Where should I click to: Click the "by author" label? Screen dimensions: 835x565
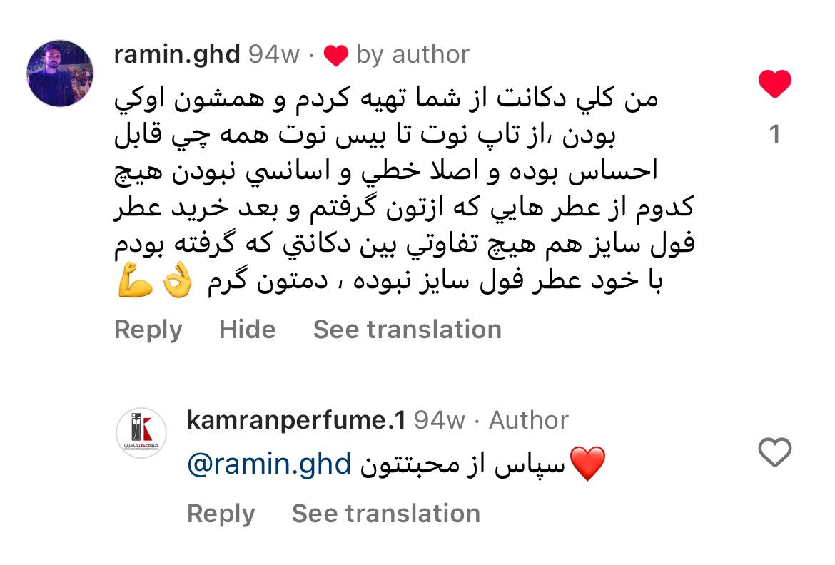pos(412,55)
